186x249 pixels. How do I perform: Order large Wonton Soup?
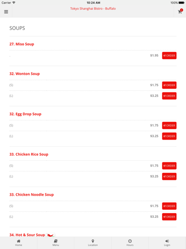(x=169, y=96)
